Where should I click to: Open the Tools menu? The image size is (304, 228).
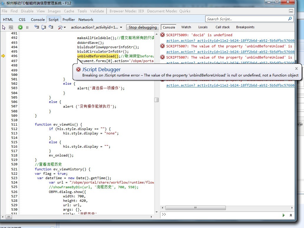coord(82,11)
